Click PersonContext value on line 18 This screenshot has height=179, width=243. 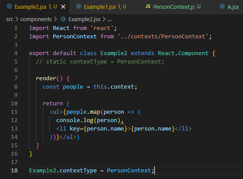point(129,171)
